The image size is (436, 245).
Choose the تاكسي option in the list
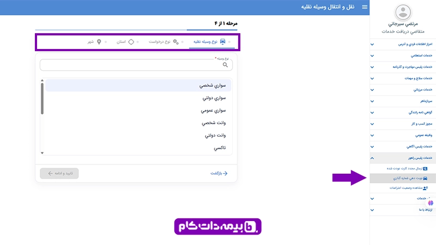[x=138, y=147]
